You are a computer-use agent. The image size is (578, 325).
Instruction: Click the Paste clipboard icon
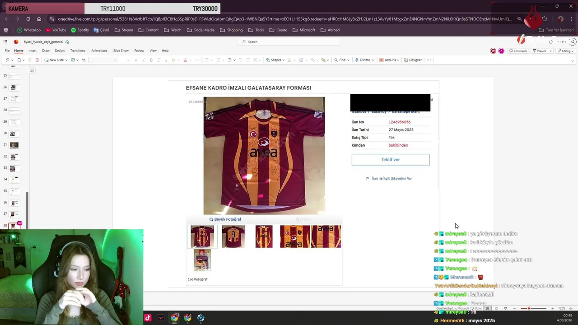point(19,60)
